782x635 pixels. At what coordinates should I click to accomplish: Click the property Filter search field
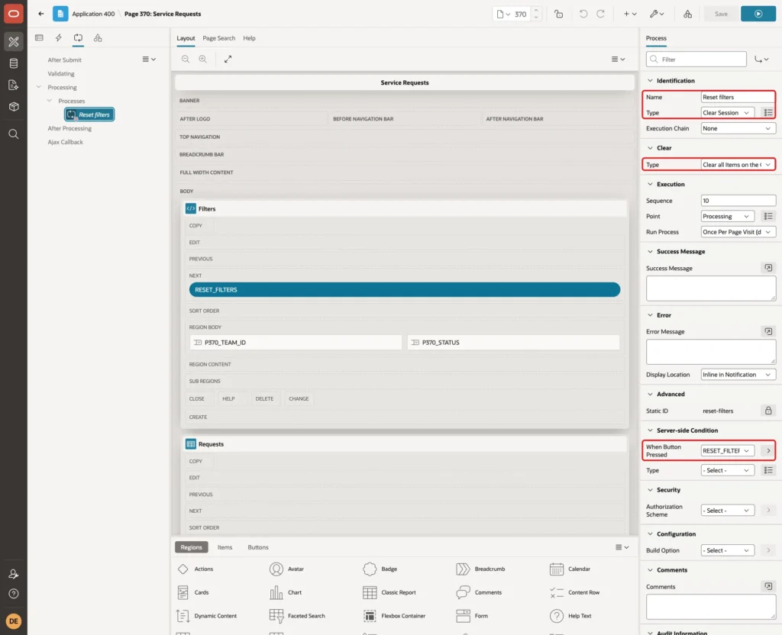696,60
